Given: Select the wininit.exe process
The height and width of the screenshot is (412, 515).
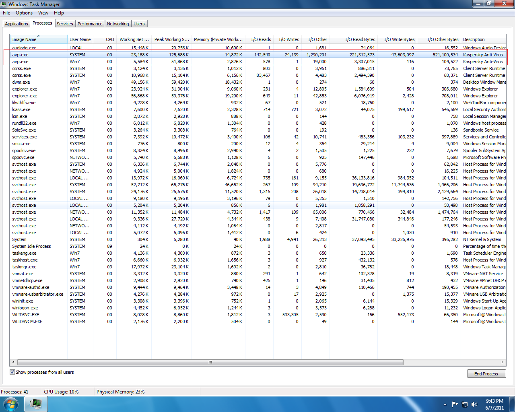Looking at the screenshot, I should click(x=258, y=301).
